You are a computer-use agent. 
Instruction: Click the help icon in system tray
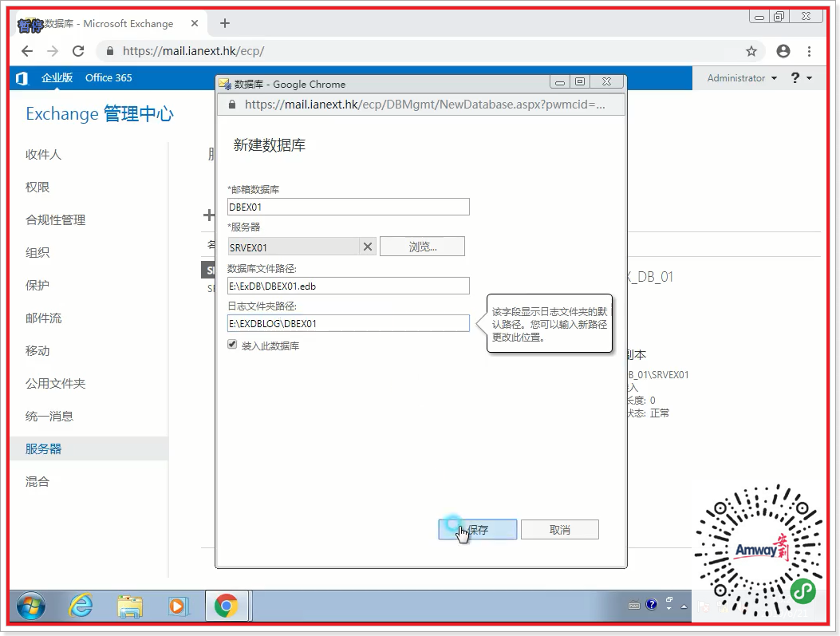point(651,605)
